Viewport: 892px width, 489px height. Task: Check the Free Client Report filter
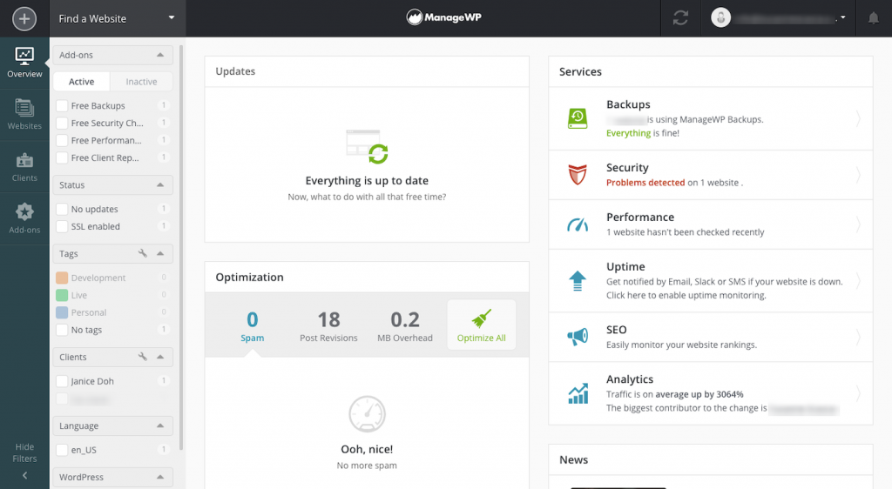pyautogui.click(x=62, y=157)
